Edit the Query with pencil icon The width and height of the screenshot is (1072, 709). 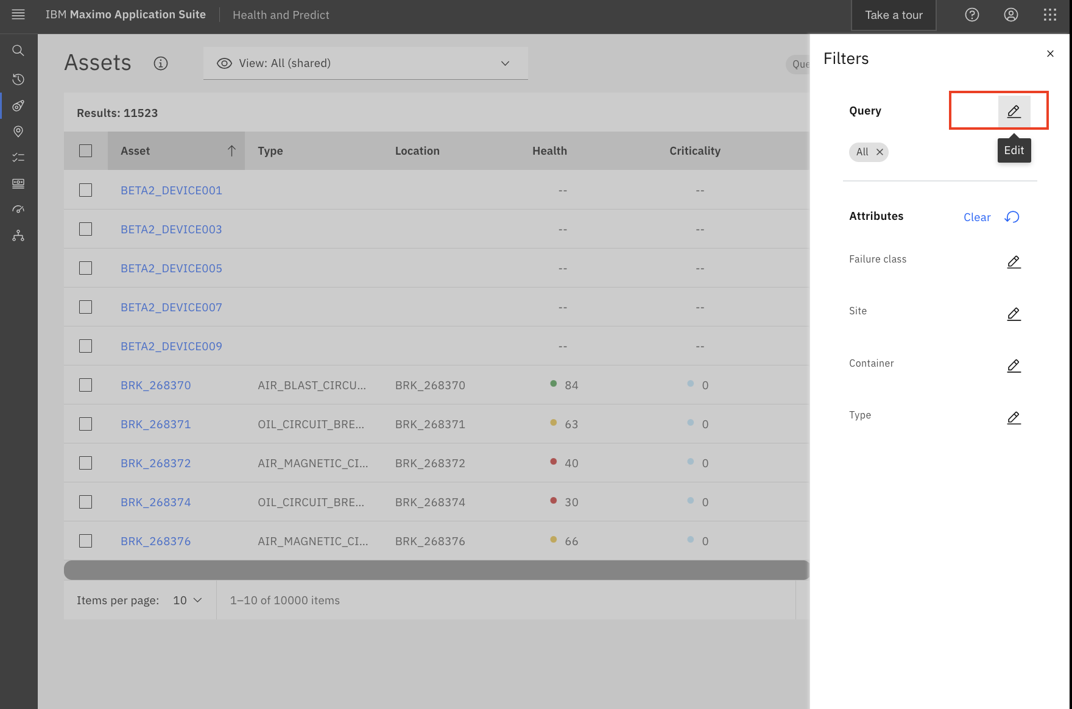(1014, 111)
